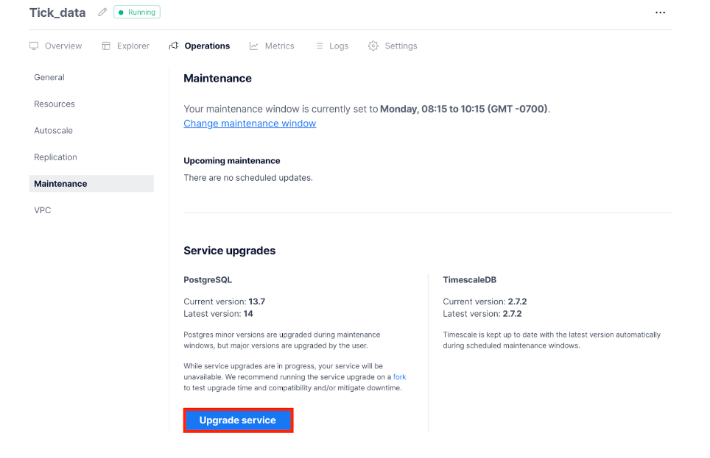Click the Change maintenance window link
This screenshot has width=710, height=458.
click(250, 124)
